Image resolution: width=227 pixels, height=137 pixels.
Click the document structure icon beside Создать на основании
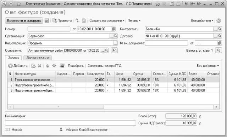coord(84,20)
